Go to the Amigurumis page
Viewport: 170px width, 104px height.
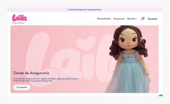point(119,19)
